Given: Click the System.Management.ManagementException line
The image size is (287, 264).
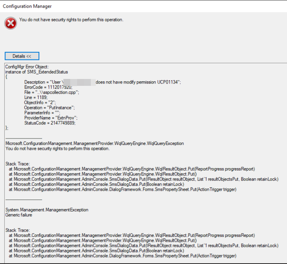Looking at the screenshot, I should [47, 210].
